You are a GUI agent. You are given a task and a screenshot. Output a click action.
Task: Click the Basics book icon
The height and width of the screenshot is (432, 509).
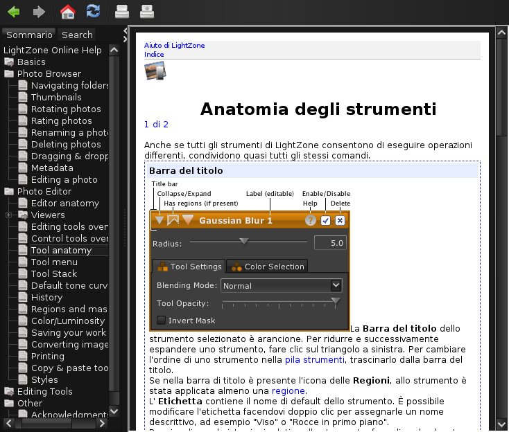tap(9, 62)
